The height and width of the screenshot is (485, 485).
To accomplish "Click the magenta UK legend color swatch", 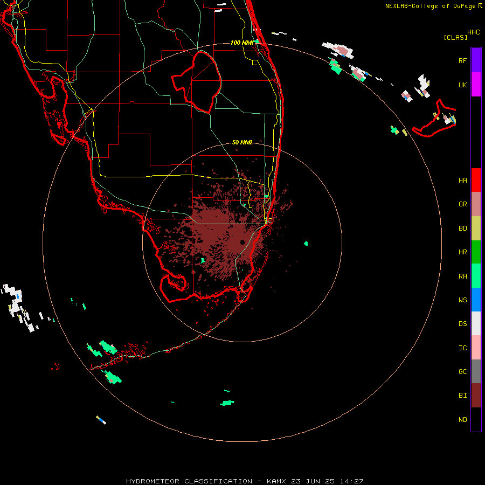I will click(x=476, y=85).
